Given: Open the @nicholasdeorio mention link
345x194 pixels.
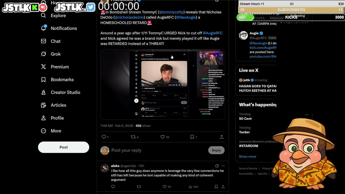Looking at the screenshot, I should pos(129,17).
